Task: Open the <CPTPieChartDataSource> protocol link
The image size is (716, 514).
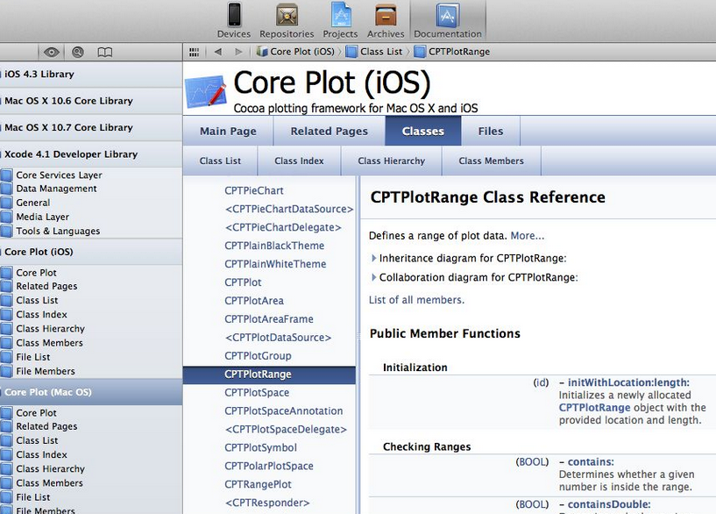Action: pos(289,209)
